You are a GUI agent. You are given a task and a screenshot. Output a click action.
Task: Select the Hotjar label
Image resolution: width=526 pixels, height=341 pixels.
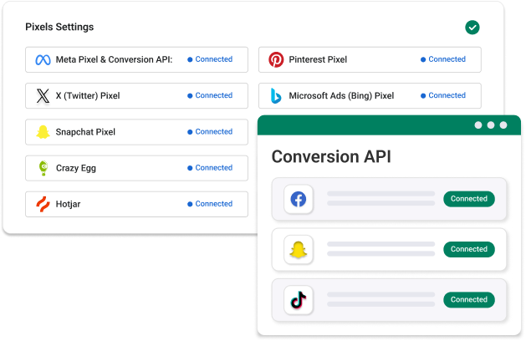[x=68, y=204]
